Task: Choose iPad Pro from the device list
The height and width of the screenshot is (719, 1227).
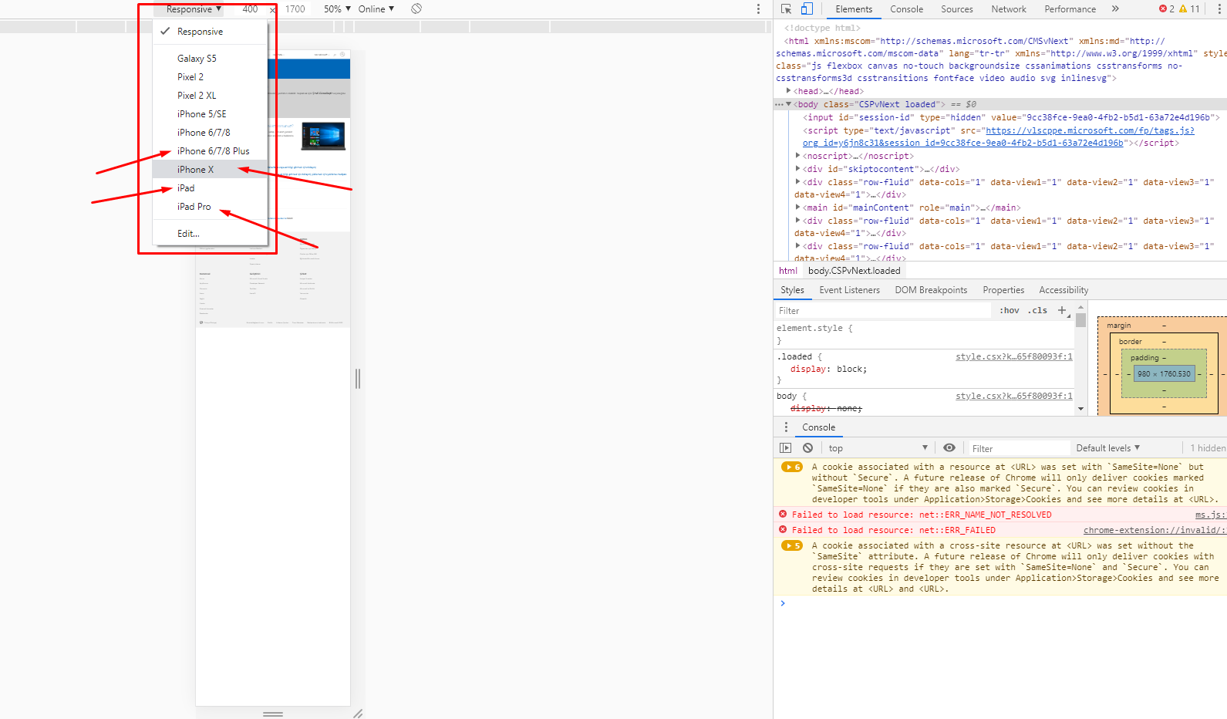Action: tap(210, 207)
